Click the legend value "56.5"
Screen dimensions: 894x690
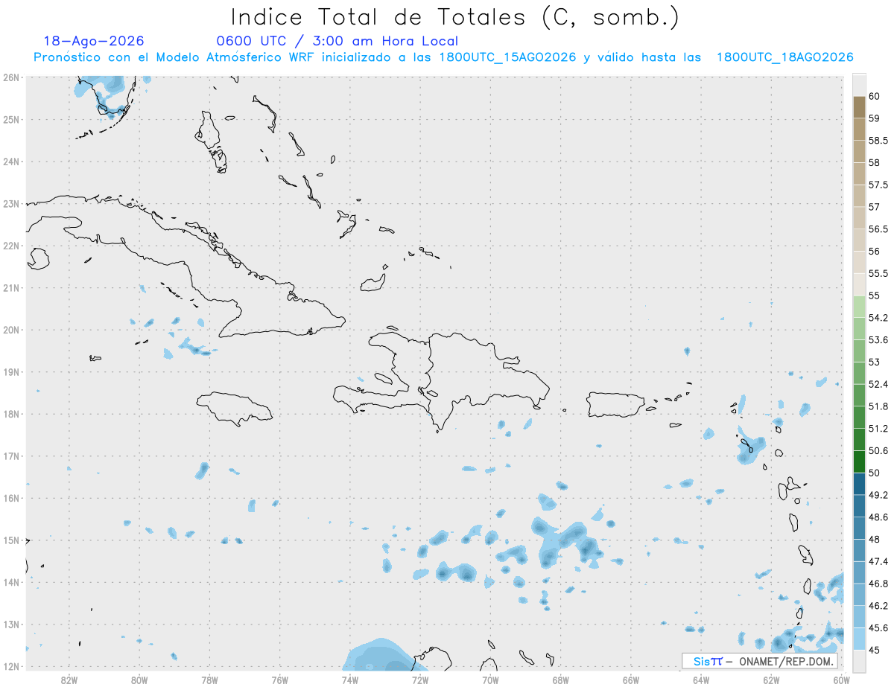(x=878, y=229)
